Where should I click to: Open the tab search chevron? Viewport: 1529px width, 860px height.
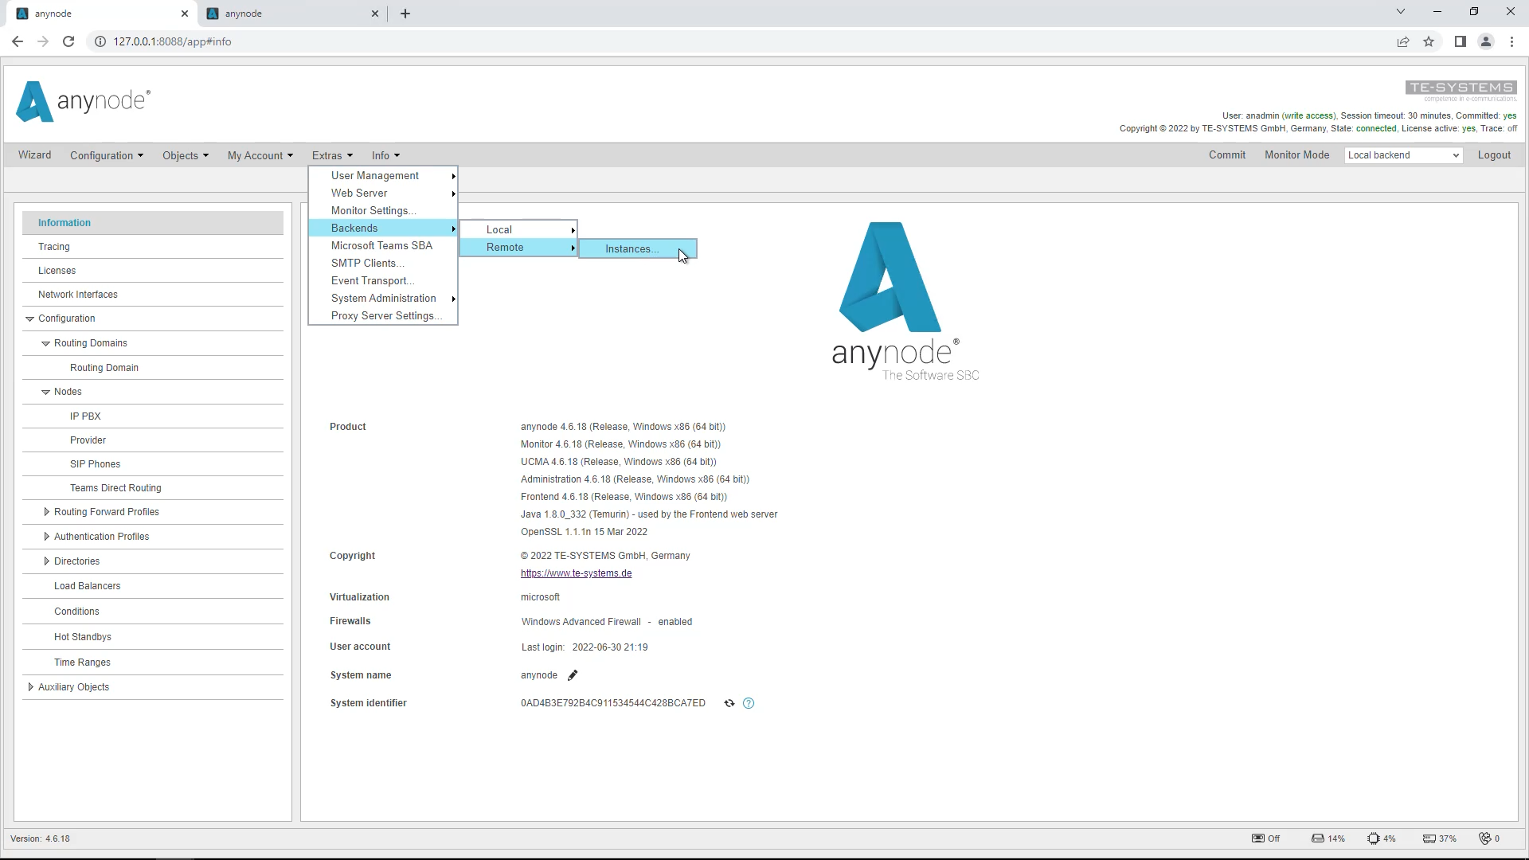pos(1401,12)
